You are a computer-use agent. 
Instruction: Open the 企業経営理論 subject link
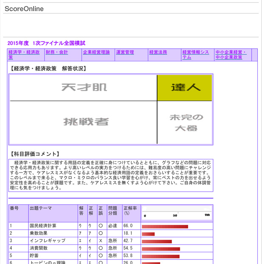[96, 52]
